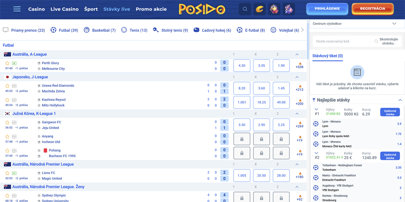The height and width of the screenshot is (202, 405).
Task: Open +538 more markets for Perth Glory
Action: click(x=299, y=66)
